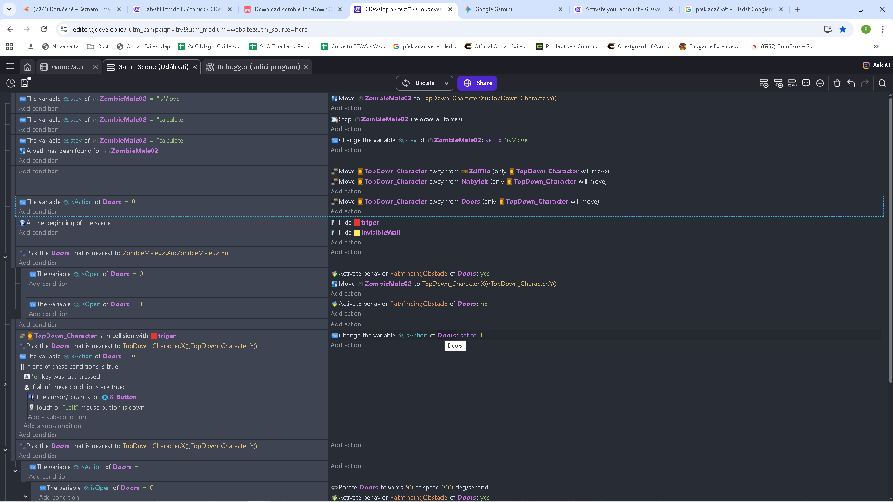Viewport: 893px width, 502px height.
Task: Add a comment event from toolbar
Action: pyautogui.click(x=806, y=83)
